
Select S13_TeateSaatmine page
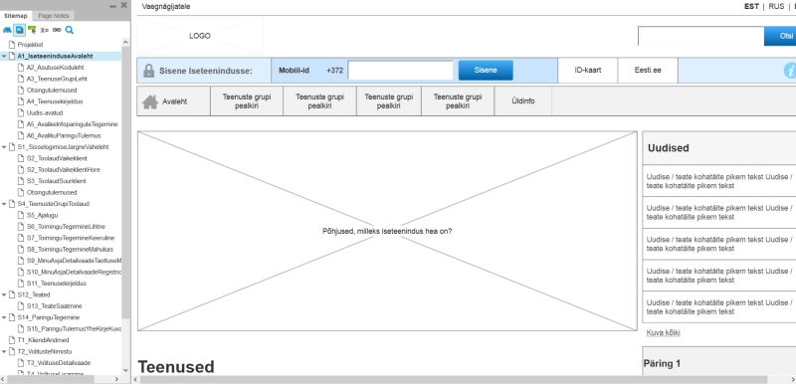click(x=55, y=306)
